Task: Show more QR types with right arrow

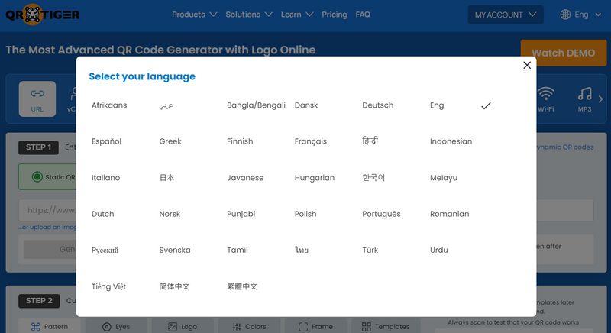Action: coord(601,99)
